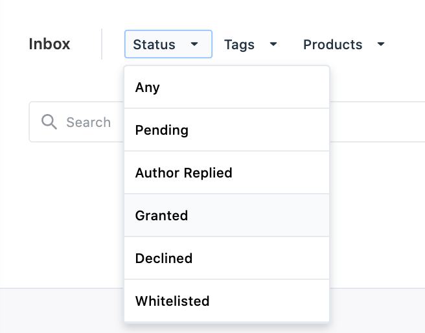This screenshot has width=425, height=333.
Task: Collapse the open Status filter menu
Action: click(x=168, y=45)
